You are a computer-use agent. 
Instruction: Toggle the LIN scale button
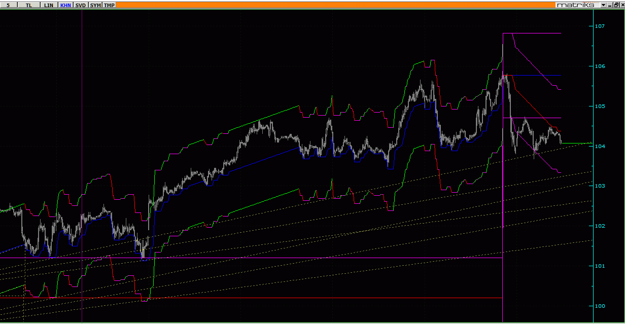tap(48, 5)
